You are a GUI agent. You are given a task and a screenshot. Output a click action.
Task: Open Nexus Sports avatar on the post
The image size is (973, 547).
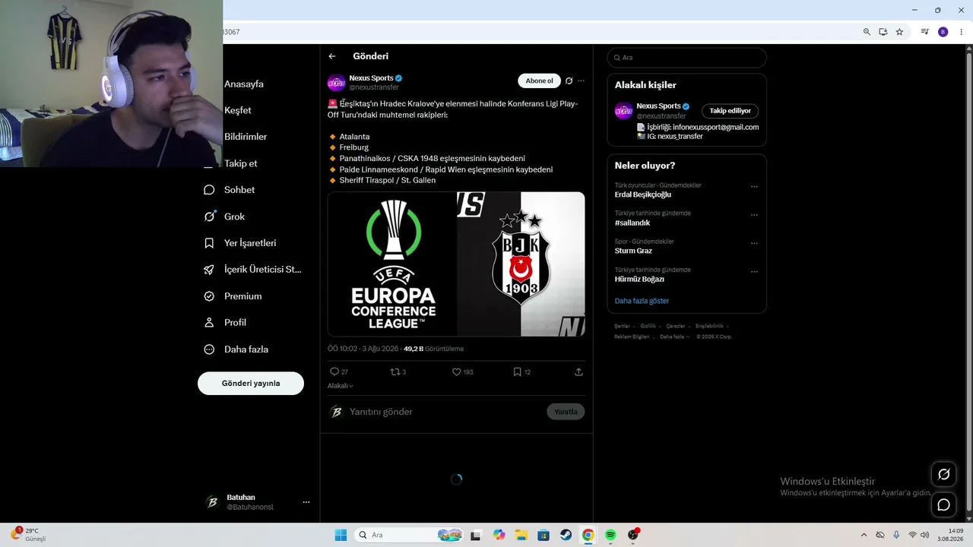click(x=337, y=82)
